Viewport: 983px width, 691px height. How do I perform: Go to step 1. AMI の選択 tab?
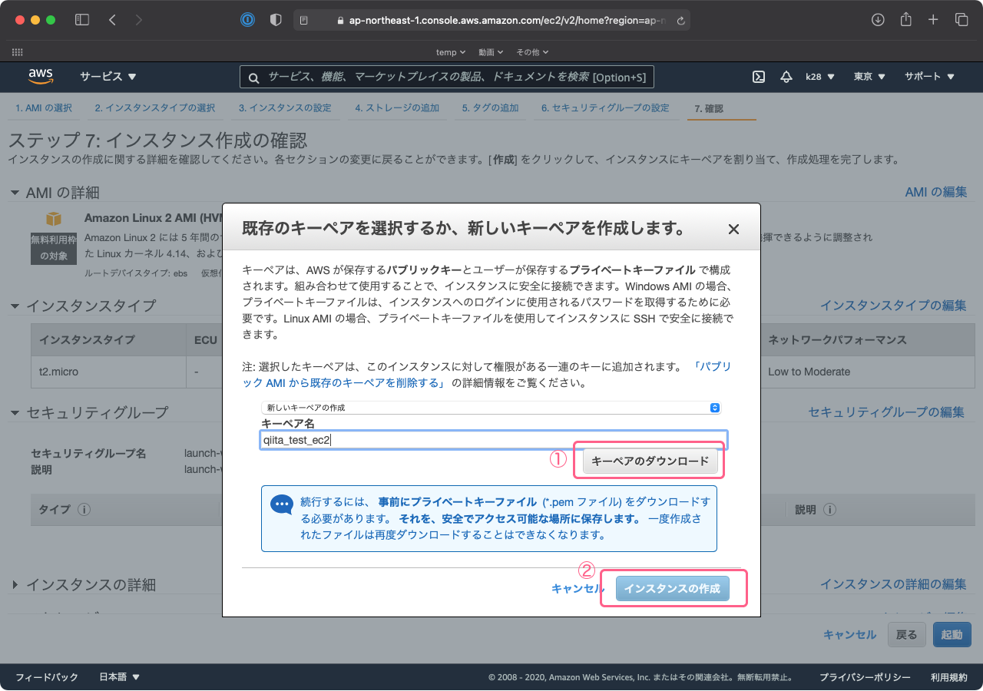point(44,108)
